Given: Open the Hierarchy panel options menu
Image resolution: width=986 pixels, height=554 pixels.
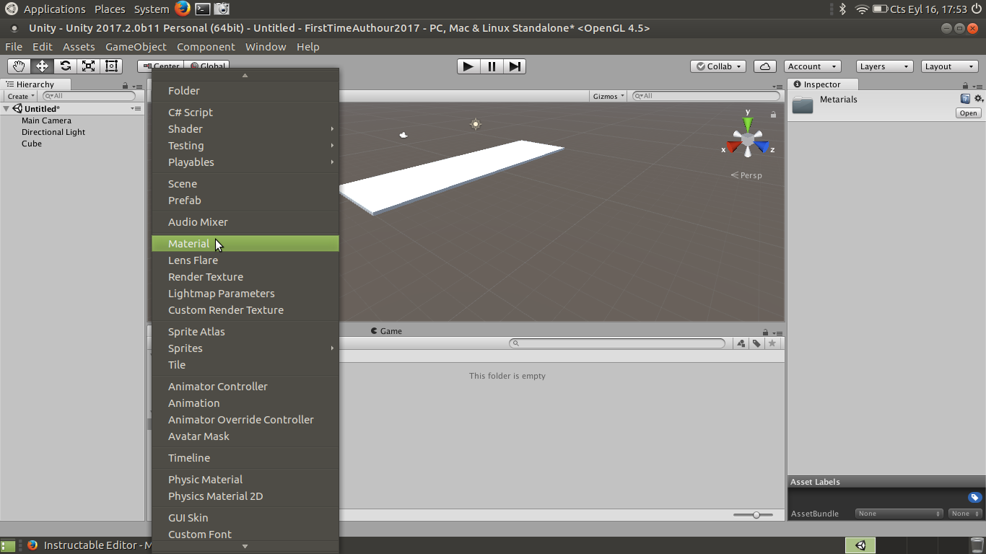Looking at the screenshot, I should [x=137, y=85].
